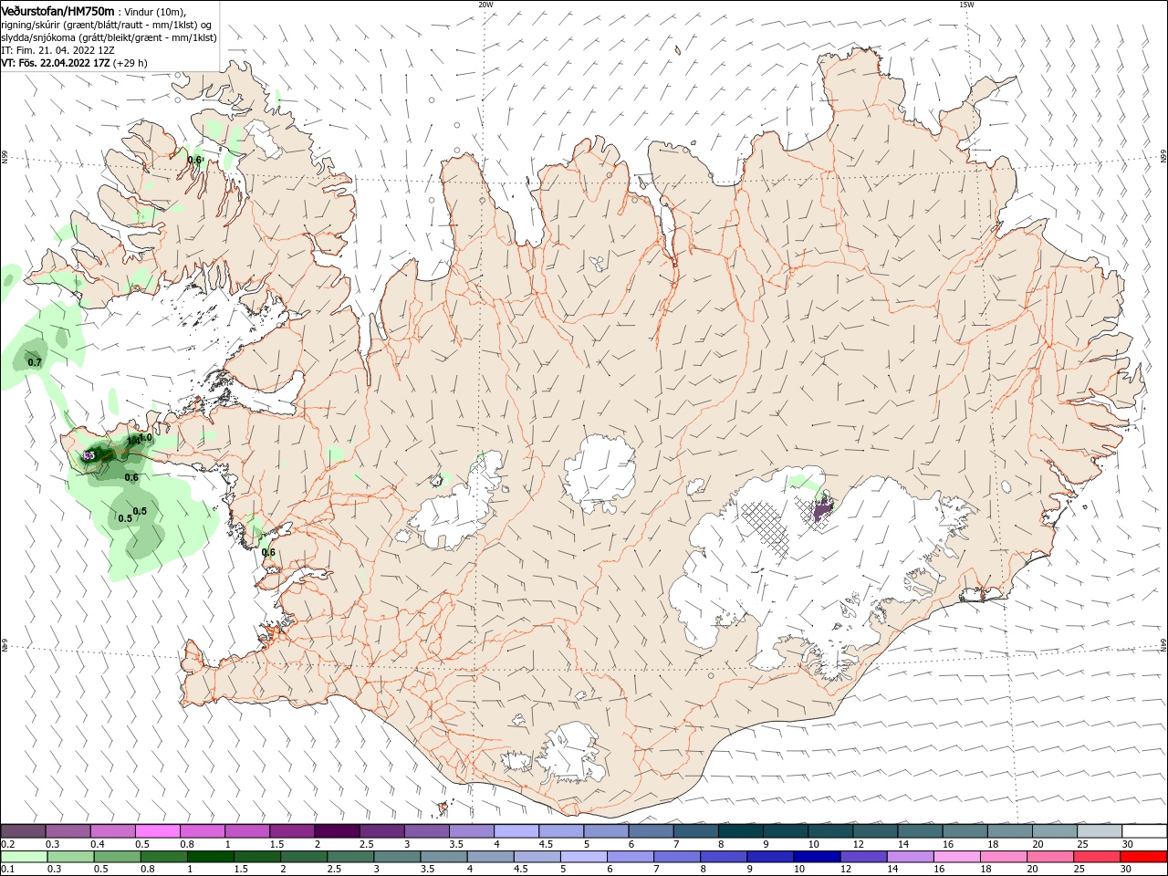Screen dimensions: 1168x876
Task: Pick bright red rain swatch labelled 30
Action: [1144, 857]
